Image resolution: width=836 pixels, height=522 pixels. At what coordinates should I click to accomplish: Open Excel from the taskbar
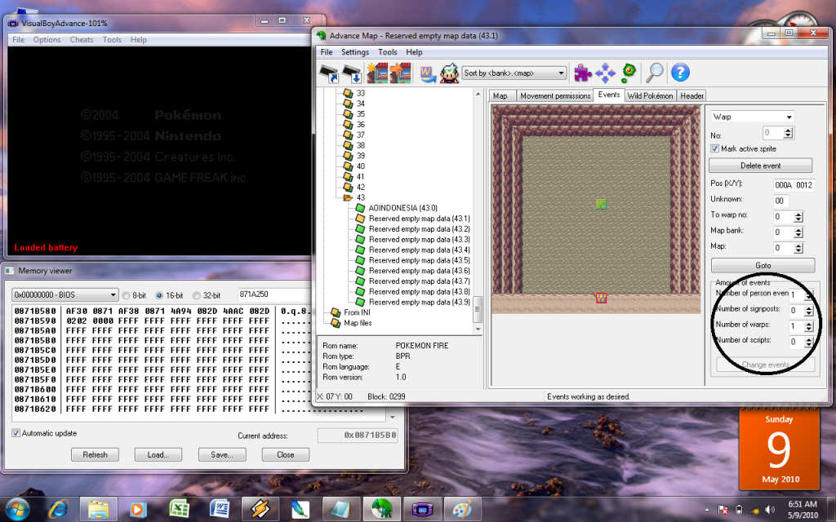click(179, 509)
